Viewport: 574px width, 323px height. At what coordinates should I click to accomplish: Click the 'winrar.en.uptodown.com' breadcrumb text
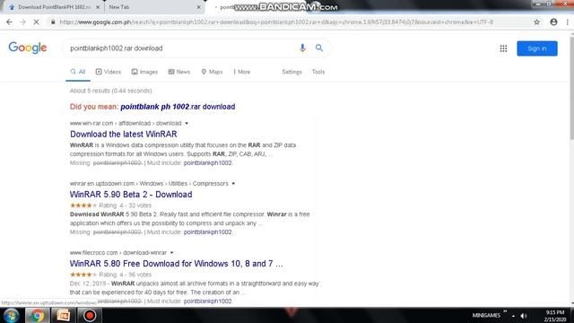click(x=102, y=183)
